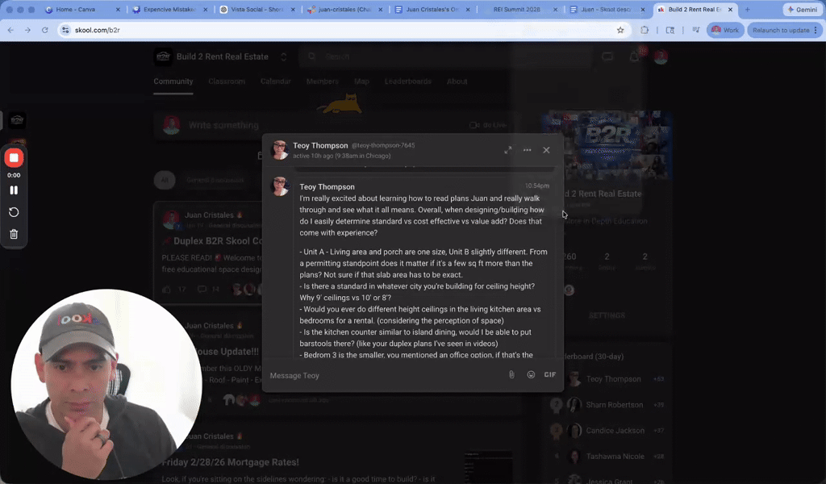This screenshot has height=484, width=826.
Task: Go back with the browser back arrow
Action: [x=10, y=30]
